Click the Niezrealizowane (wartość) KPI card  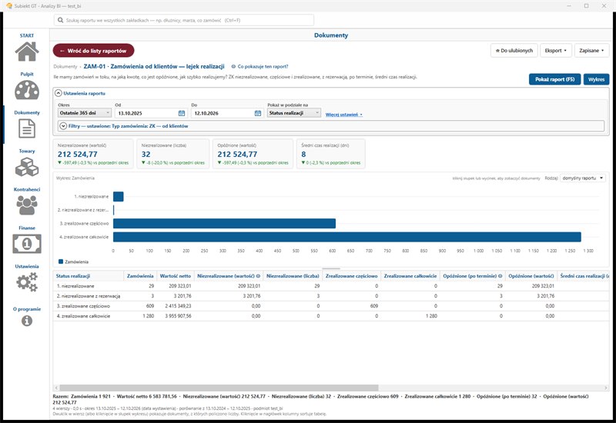(93, 154)
